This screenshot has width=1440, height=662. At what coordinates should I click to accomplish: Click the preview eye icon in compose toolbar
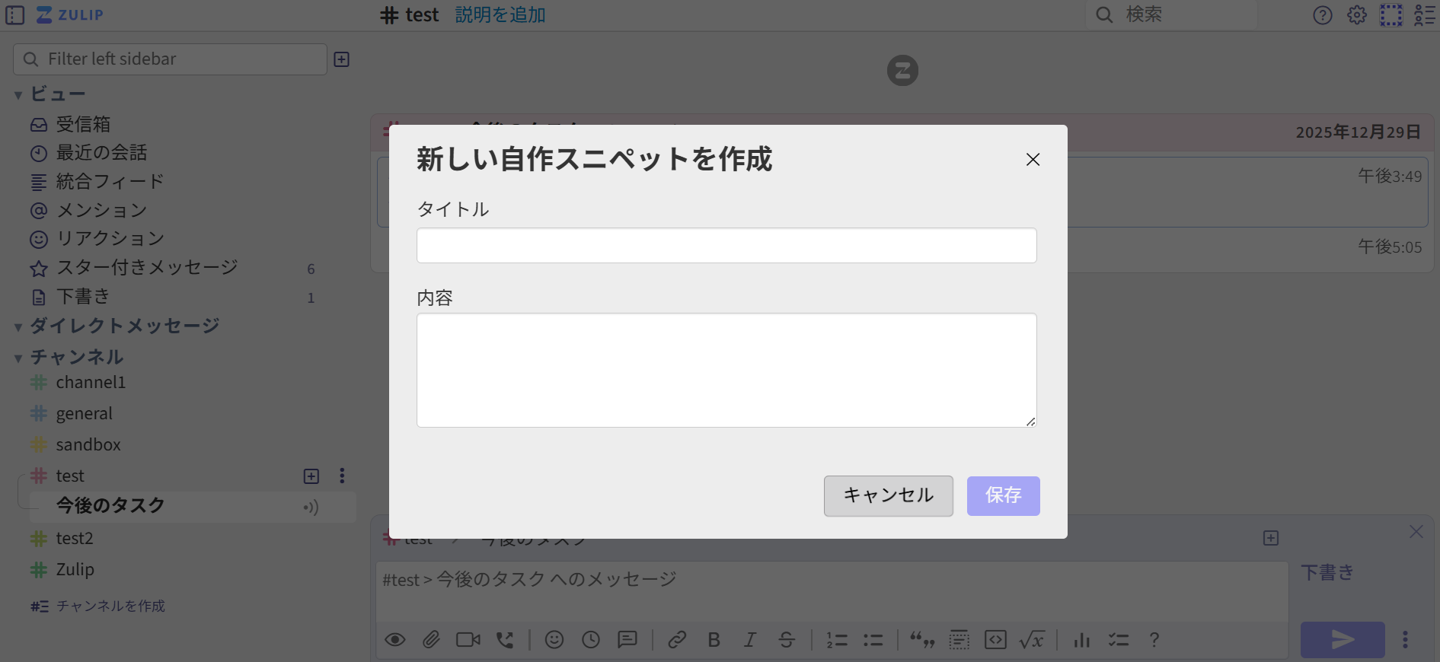394,640
